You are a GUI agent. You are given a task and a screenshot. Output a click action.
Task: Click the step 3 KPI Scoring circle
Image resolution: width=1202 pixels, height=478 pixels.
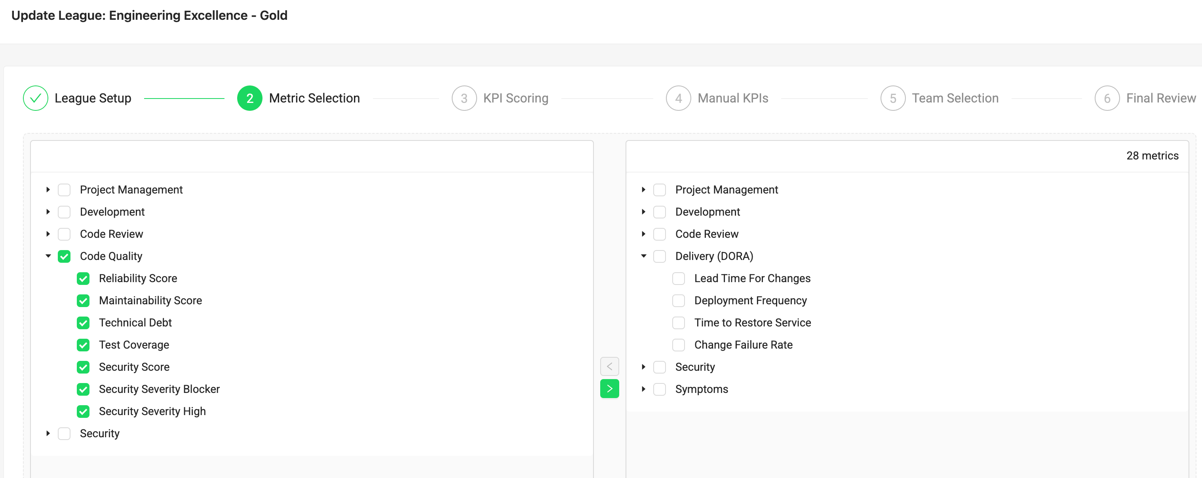coord(464,99)
